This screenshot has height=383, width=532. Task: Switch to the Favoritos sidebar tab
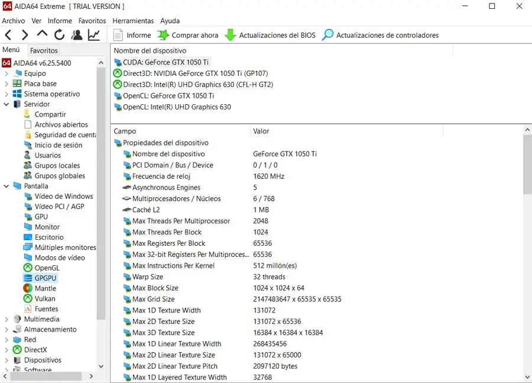point(43,50)
